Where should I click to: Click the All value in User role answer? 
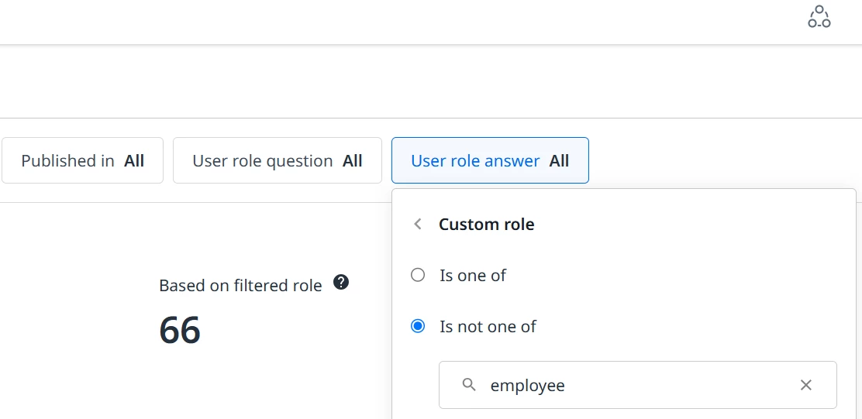(559, 161)
